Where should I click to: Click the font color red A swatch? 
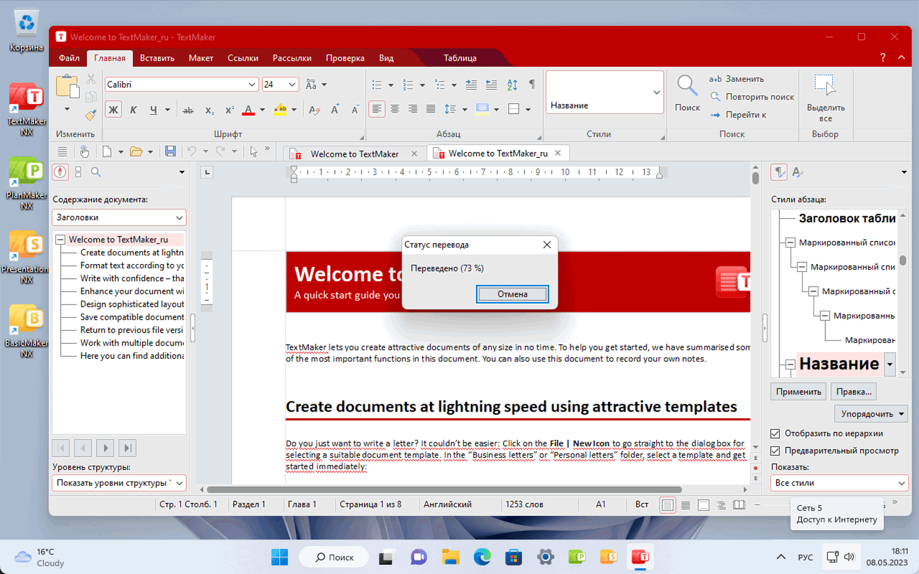pyautogui.click(x=248, y=110)
